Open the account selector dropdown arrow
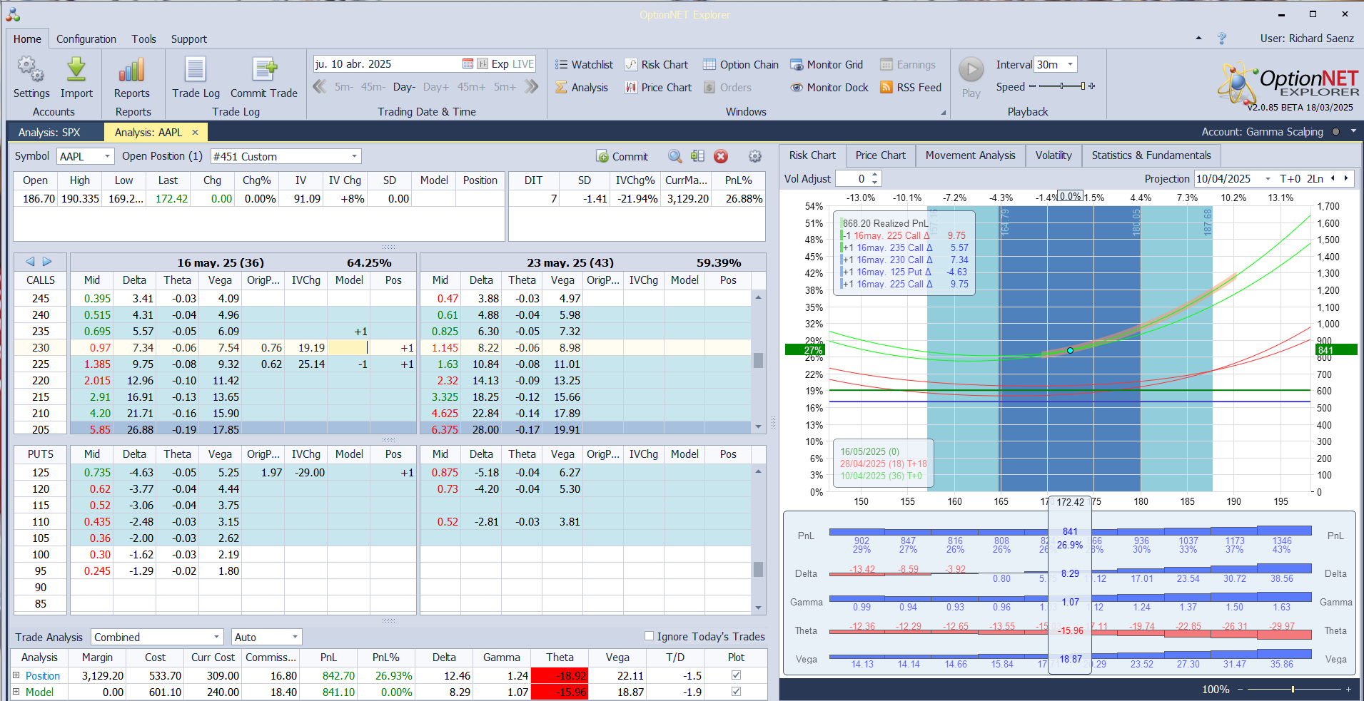 (x=1353, y=131)
